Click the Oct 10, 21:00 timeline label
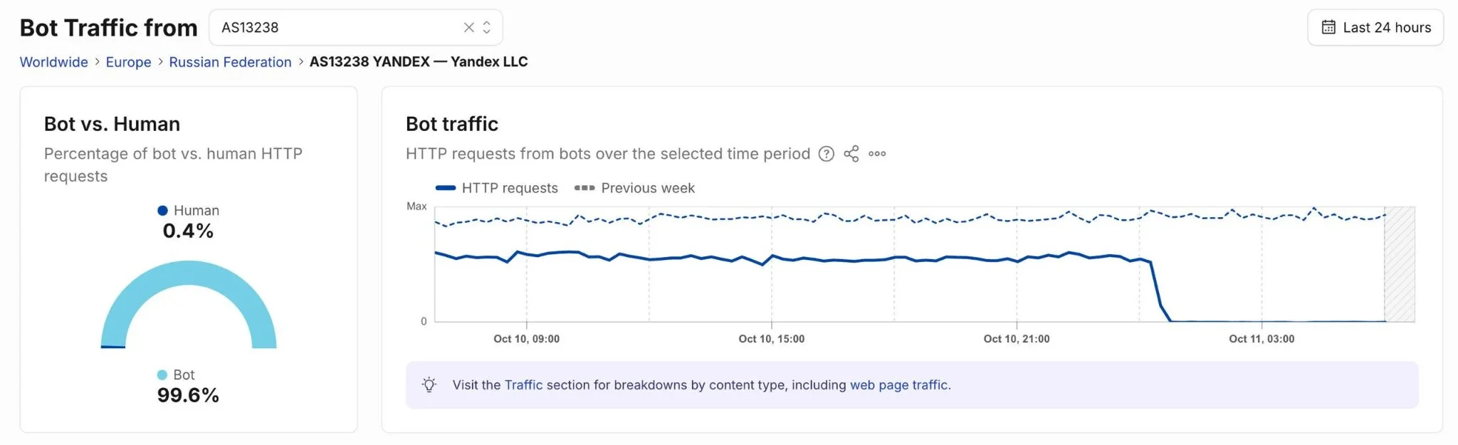This screenshot has width=1458, height=445. pos(1016,339)
